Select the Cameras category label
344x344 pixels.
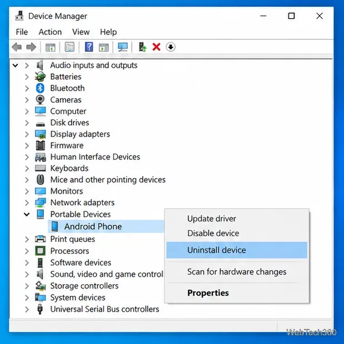(66, 100)
